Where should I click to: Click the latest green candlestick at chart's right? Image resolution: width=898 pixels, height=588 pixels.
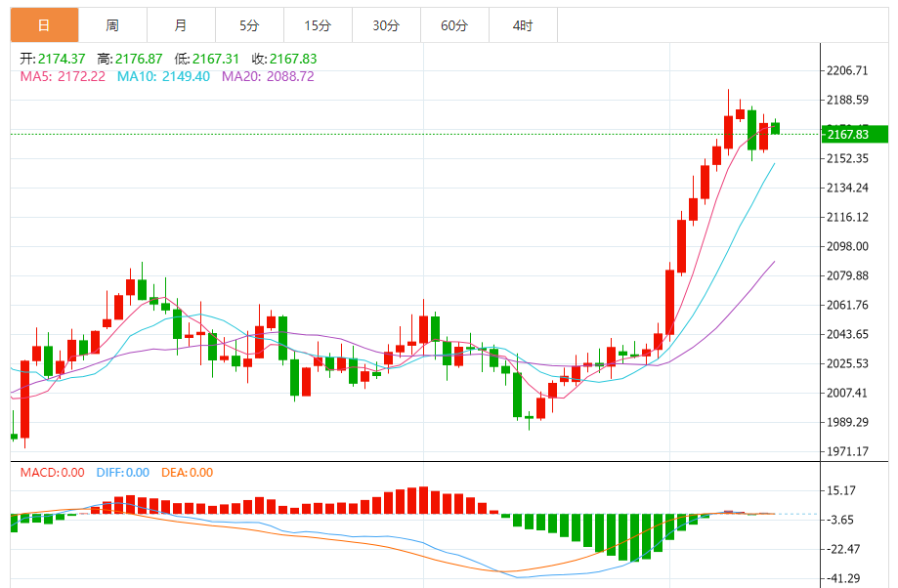click(776, 128)
